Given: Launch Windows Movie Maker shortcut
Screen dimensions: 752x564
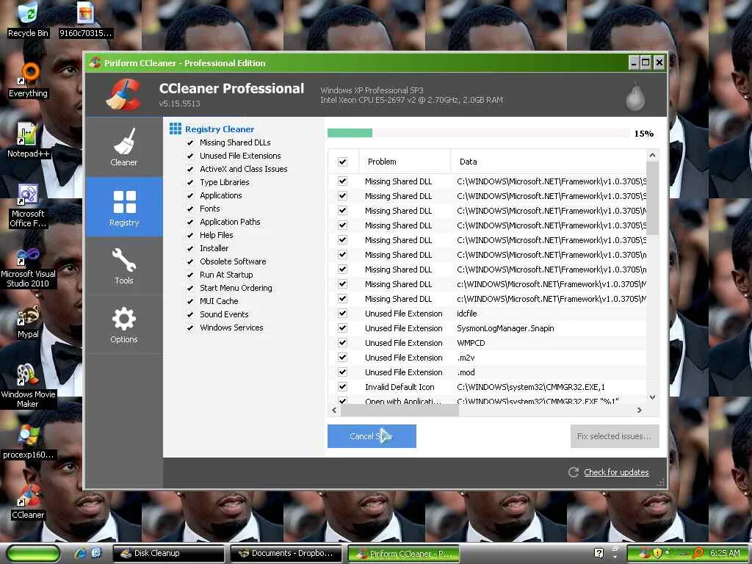Looking at the screenshot, I should (x=28, y=386).
